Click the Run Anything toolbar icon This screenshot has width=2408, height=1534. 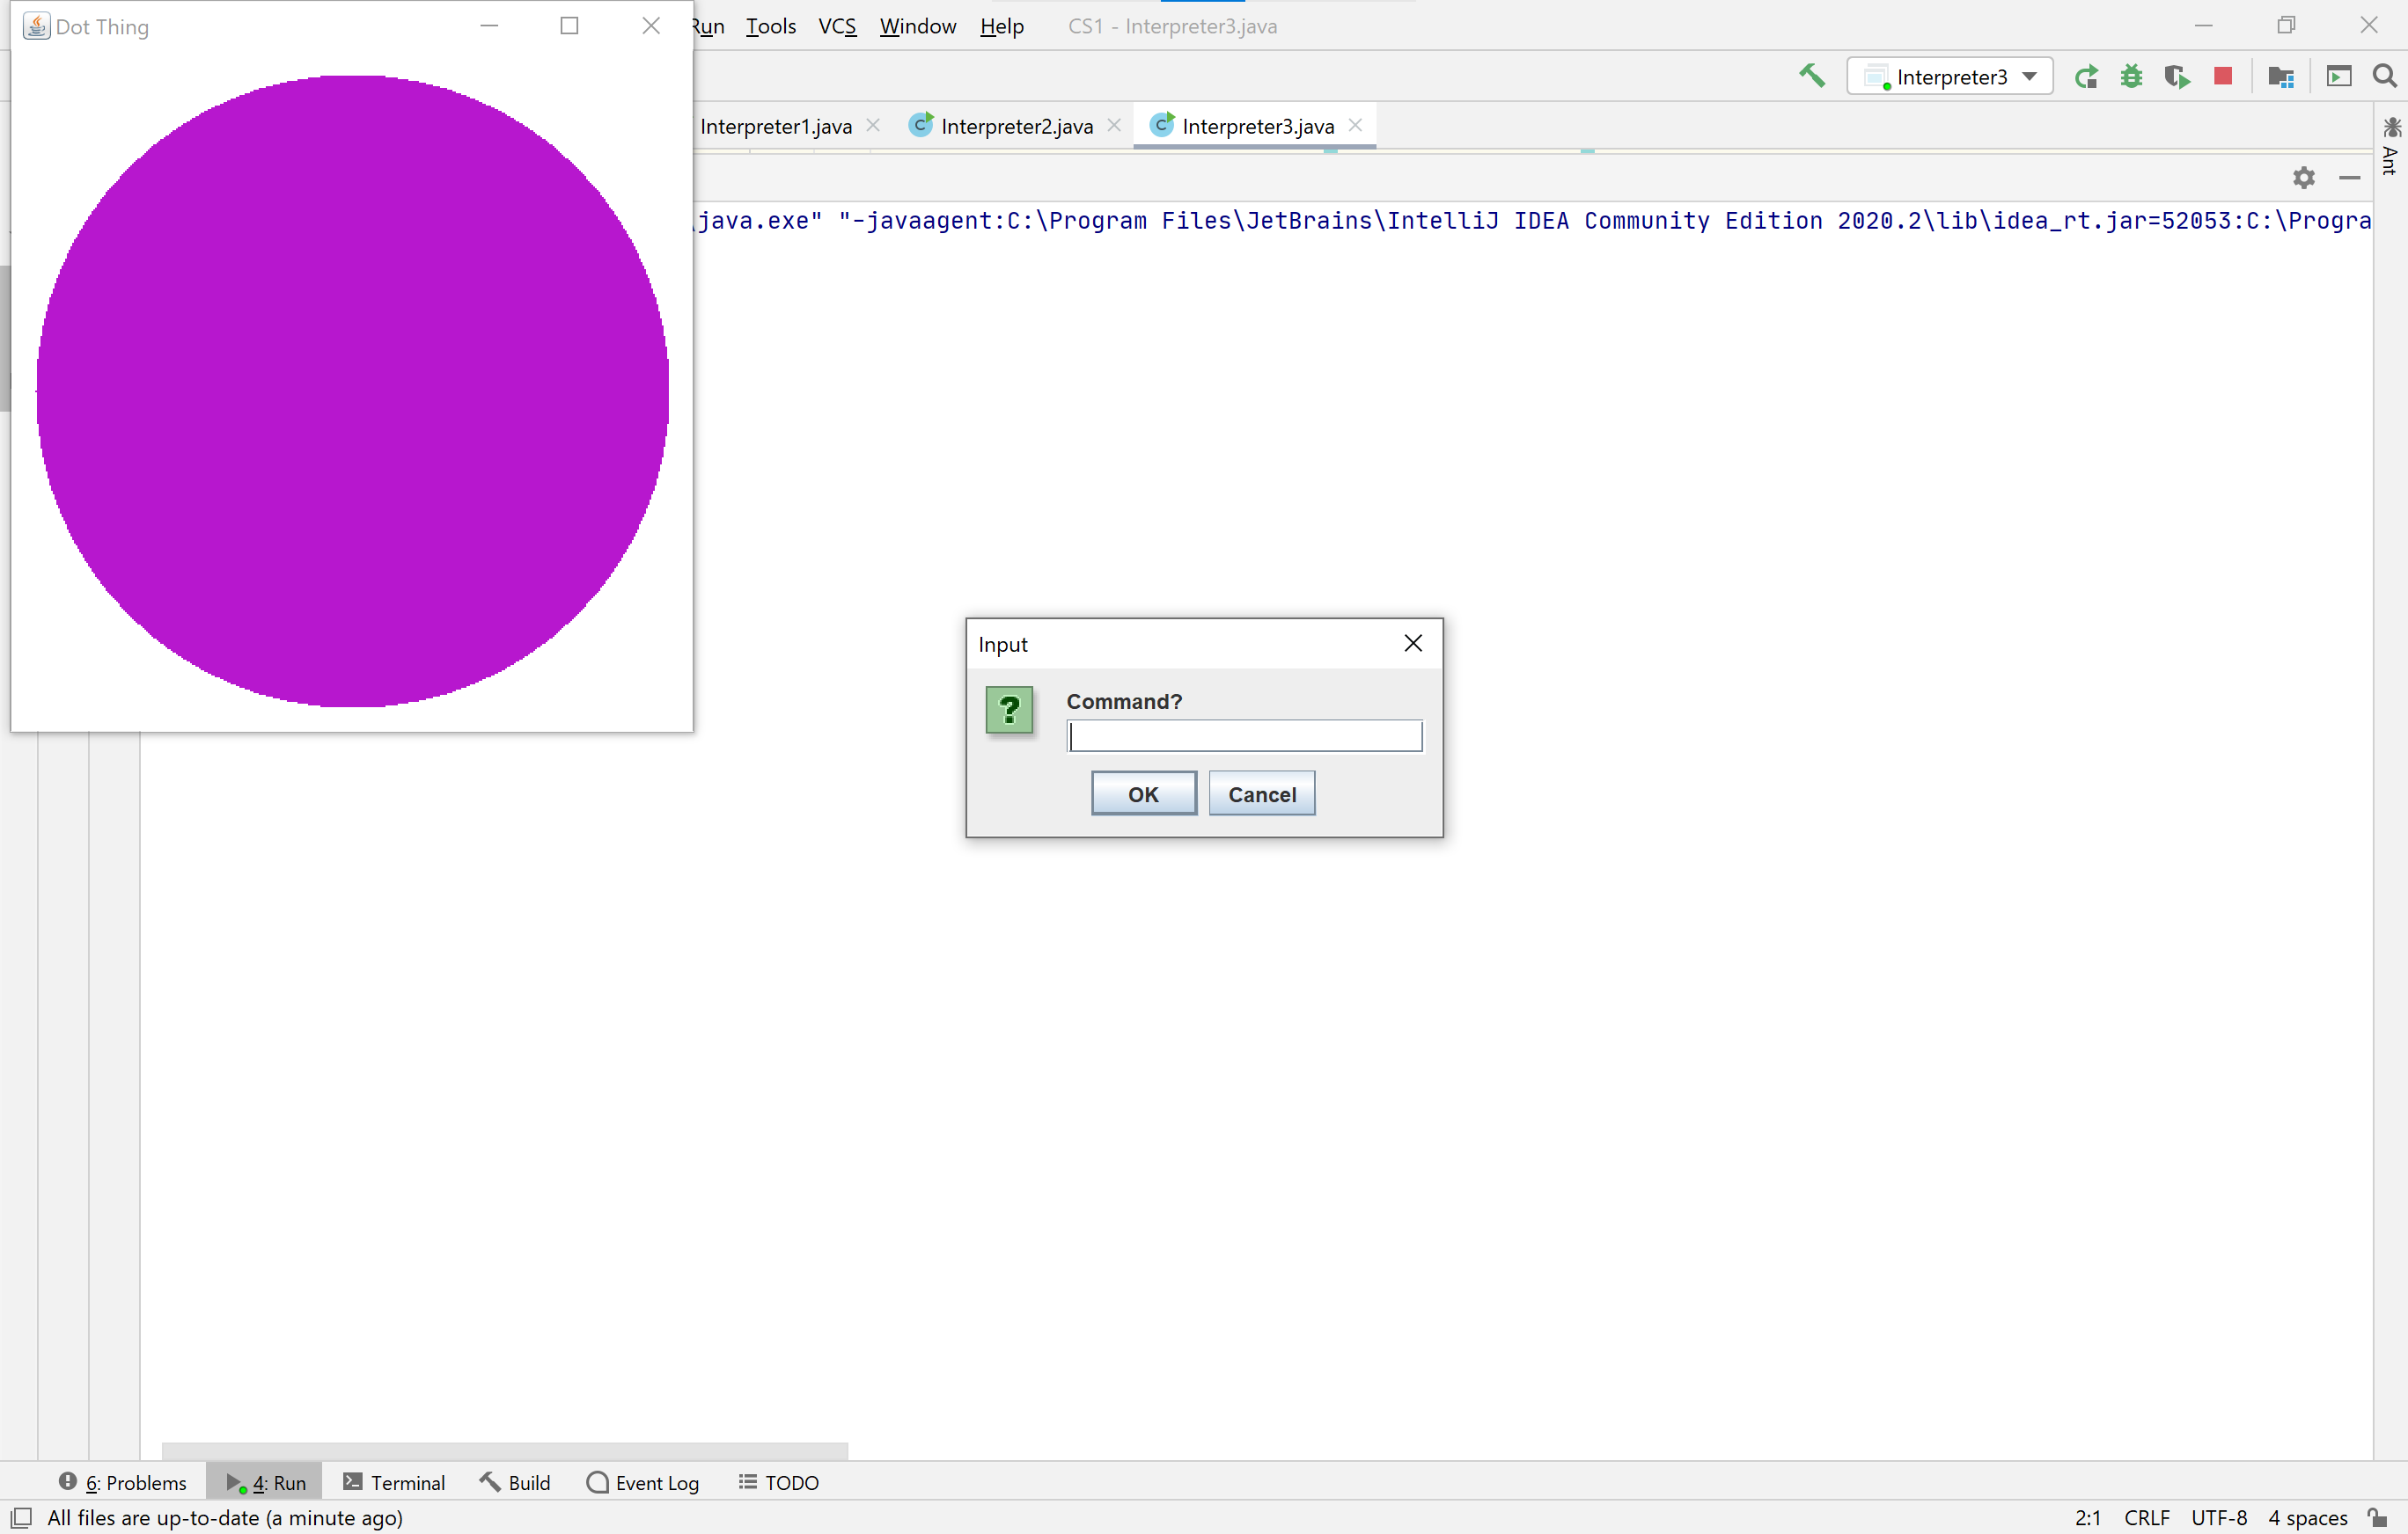(2339, 77)
